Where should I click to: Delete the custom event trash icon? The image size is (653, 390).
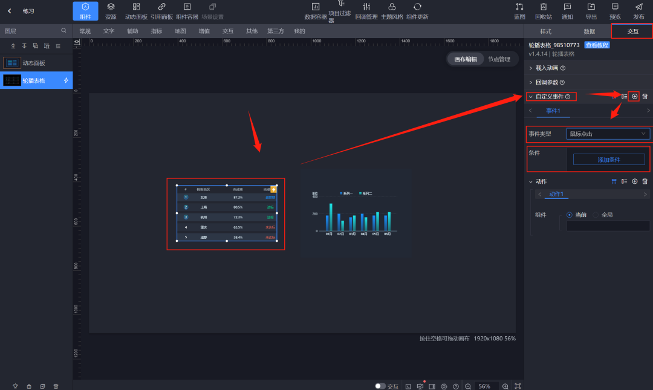coord(645,96)
